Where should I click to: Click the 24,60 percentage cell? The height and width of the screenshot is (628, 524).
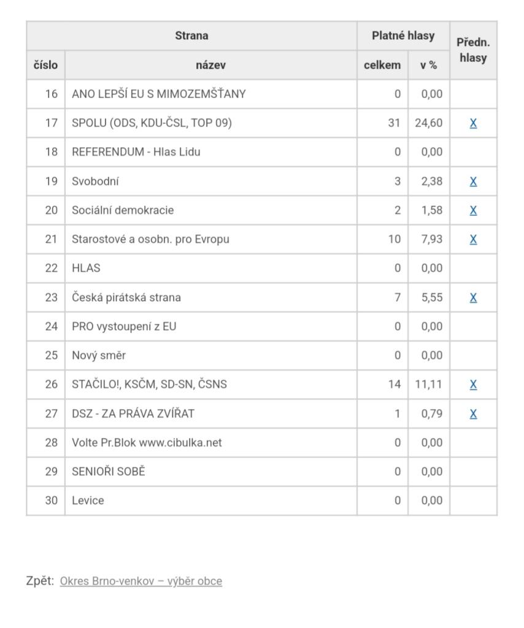tap(428, 123)
